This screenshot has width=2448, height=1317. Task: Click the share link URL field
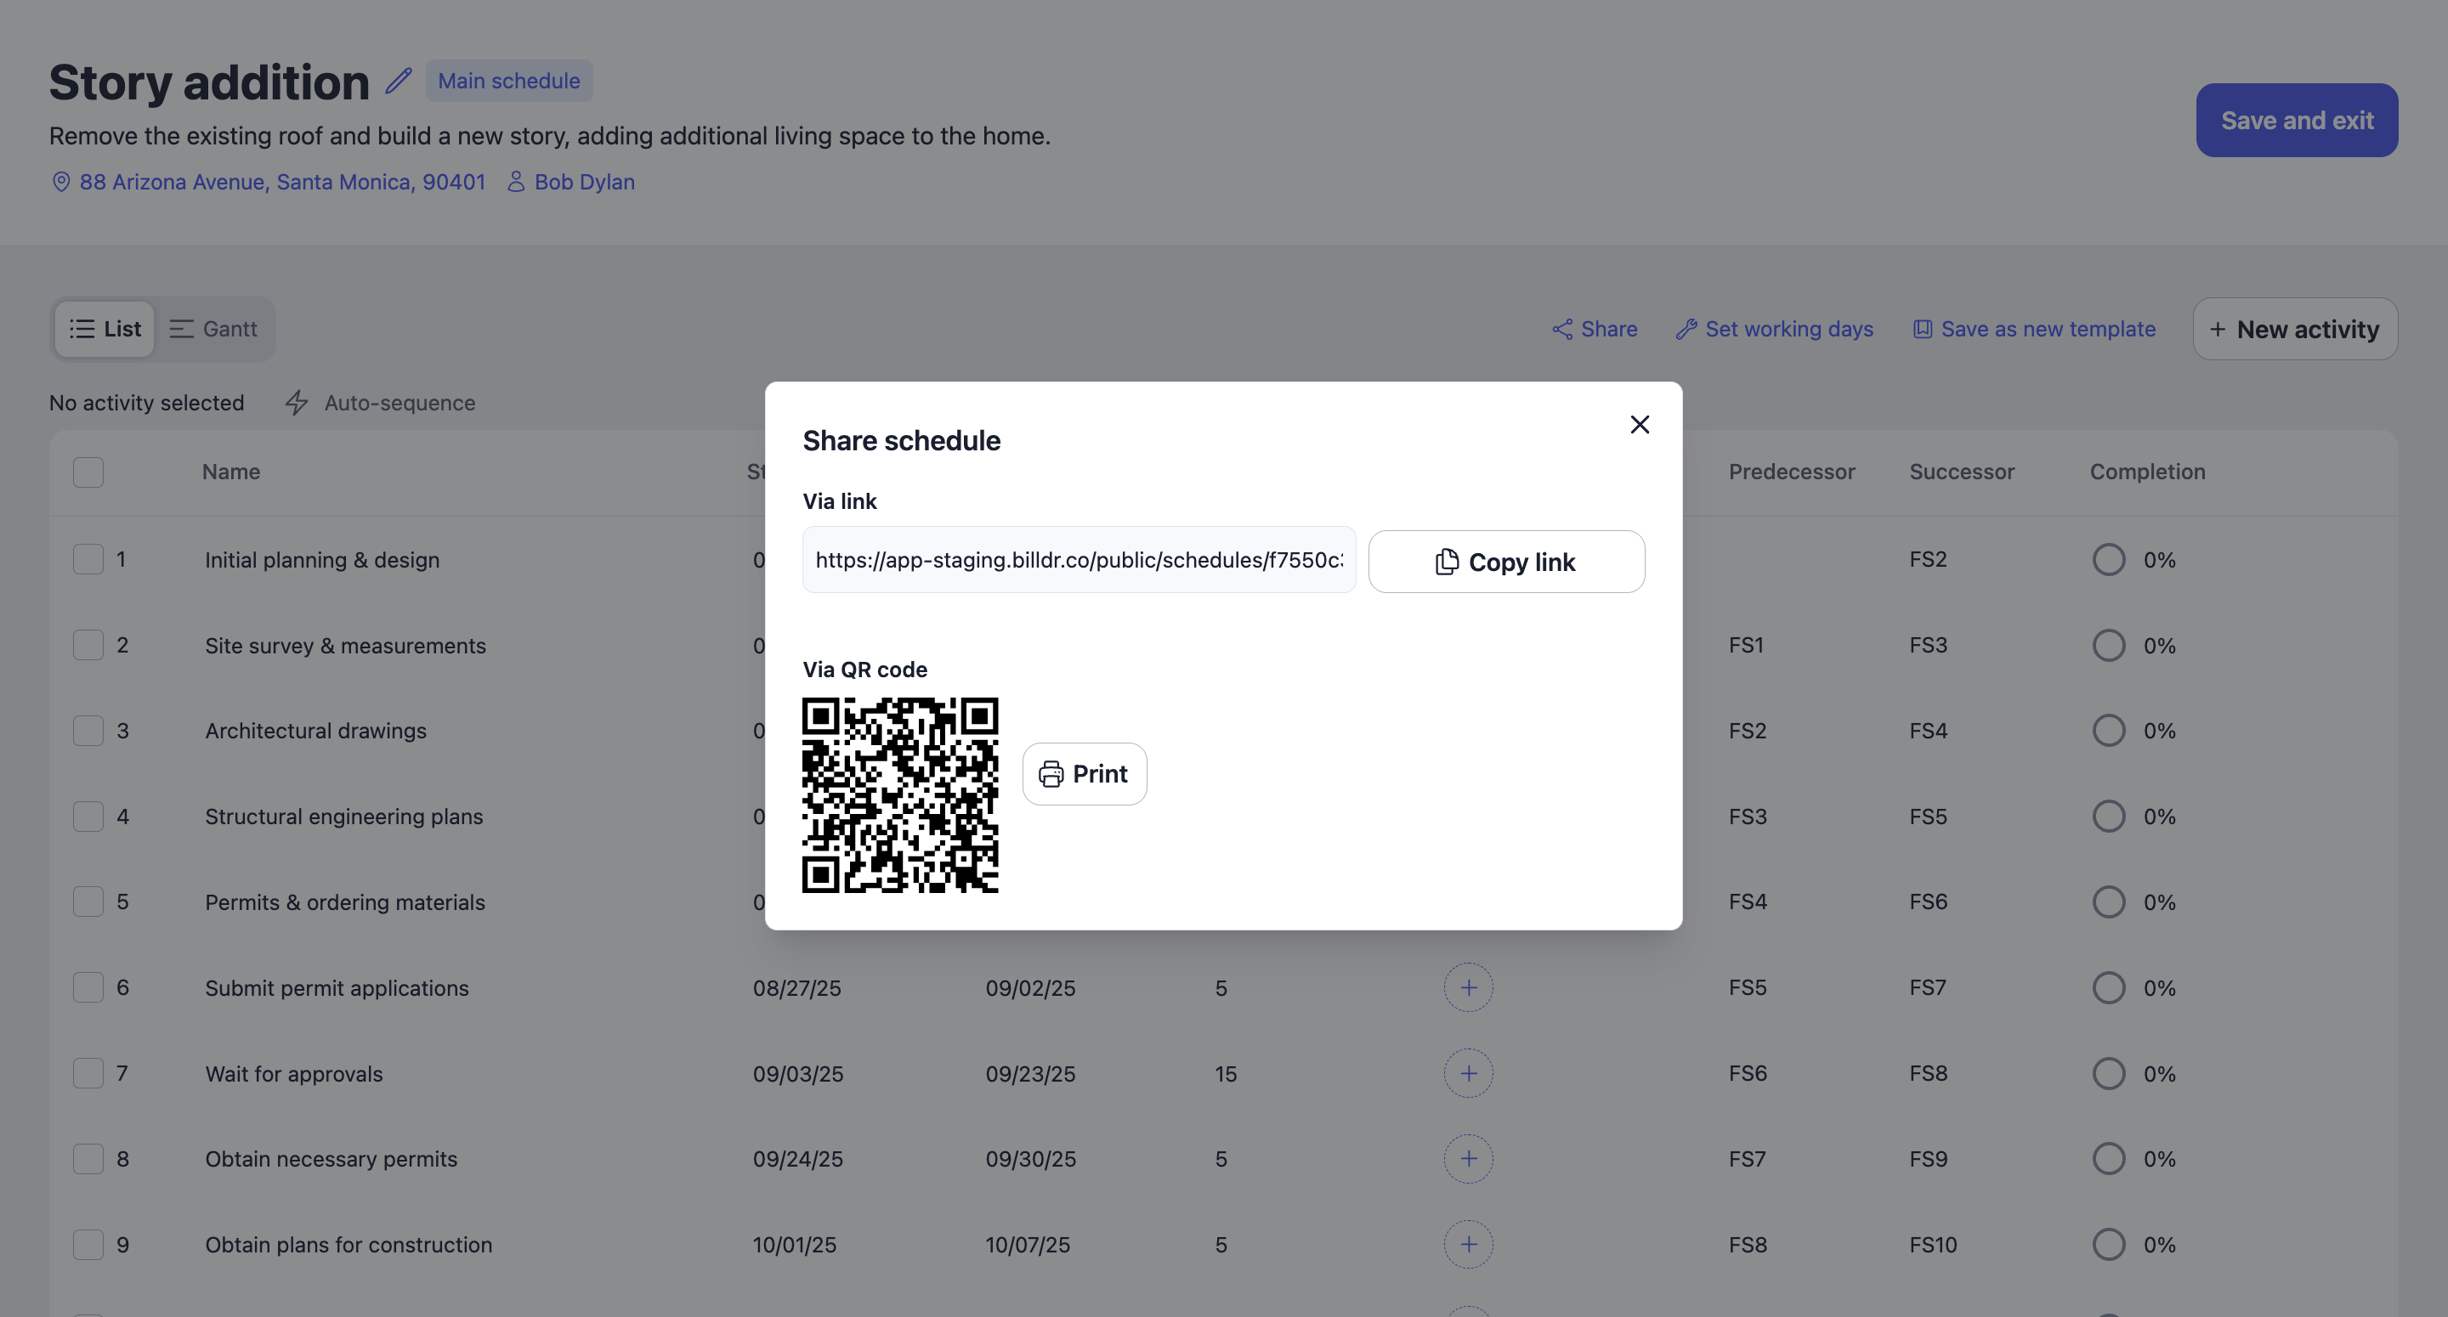pos(1079,560)
